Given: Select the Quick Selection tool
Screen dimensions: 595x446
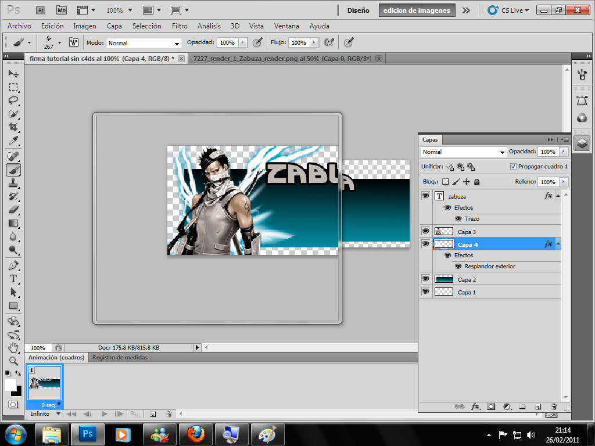Looking at the screenshot, I should [13, 114].
